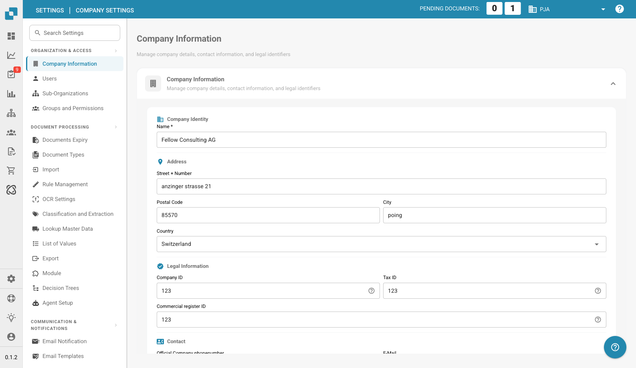This screenshot has width=636, height=368.
Task: Click pending documents counter showing 1
Action: (513, 8)
